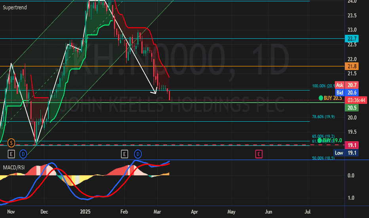Open the earnings E marker near February
Image resolution: width=369 pixels, height=218 pixels.
pyautogui.click(x=124, y=154)
